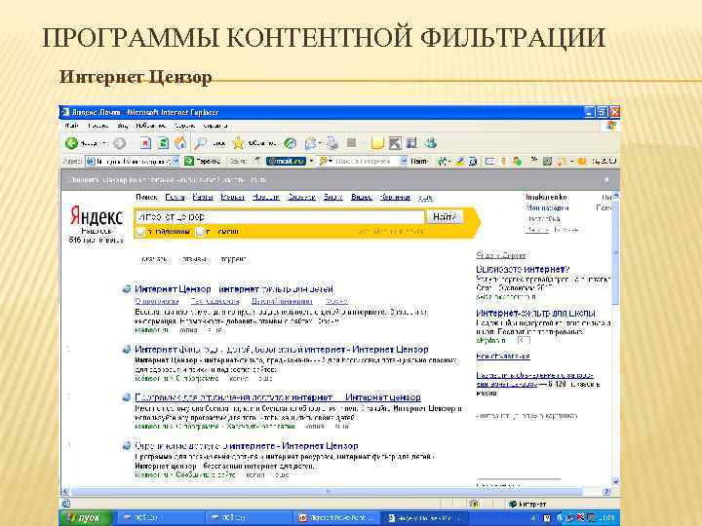Click the 'Все объявления' link
The height and width of the screenshot is (526, 702).
(503, 357)
